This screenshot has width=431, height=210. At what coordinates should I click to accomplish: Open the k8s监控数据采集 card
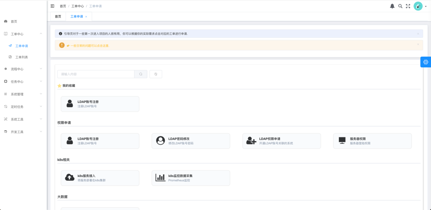tap(191, 178)
